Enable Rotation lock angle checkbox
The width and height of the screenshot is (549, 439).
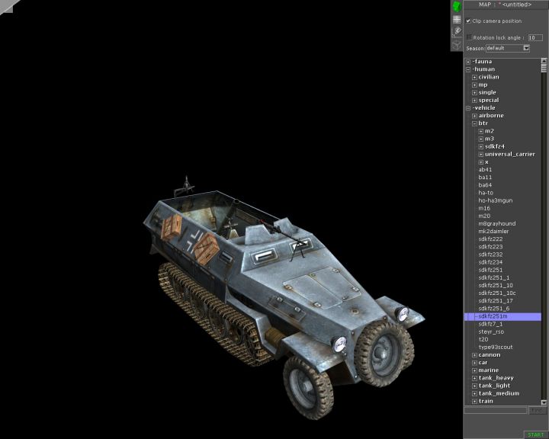(469, 37)
